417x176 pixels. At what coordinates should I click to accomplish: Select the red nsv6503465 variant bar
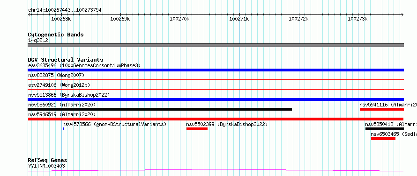383,139
